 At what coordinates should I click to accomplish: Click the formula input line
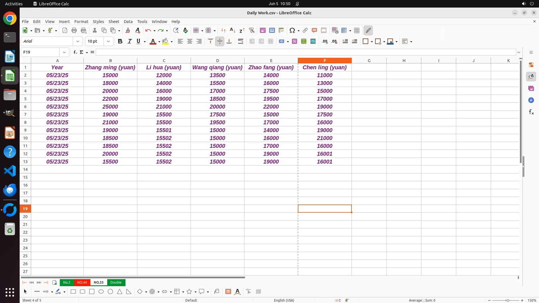(x=306, y=52)
